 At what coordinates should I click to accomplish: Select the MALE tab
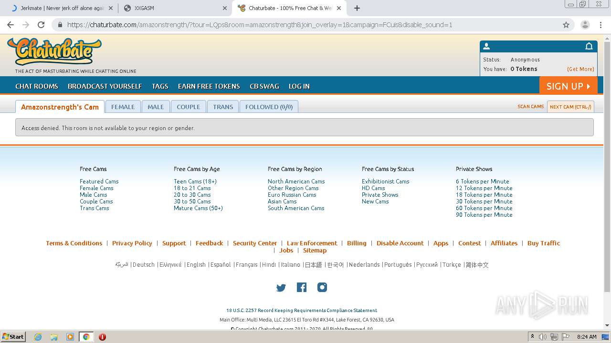(x=156, y=107)
